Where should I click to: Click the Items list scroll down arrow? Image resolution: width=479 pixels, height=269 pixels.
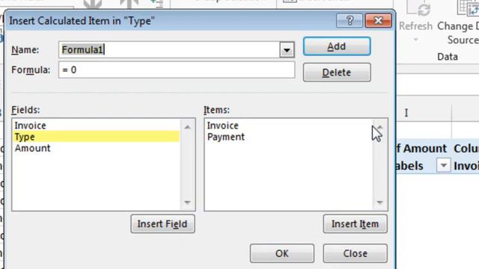379,202
